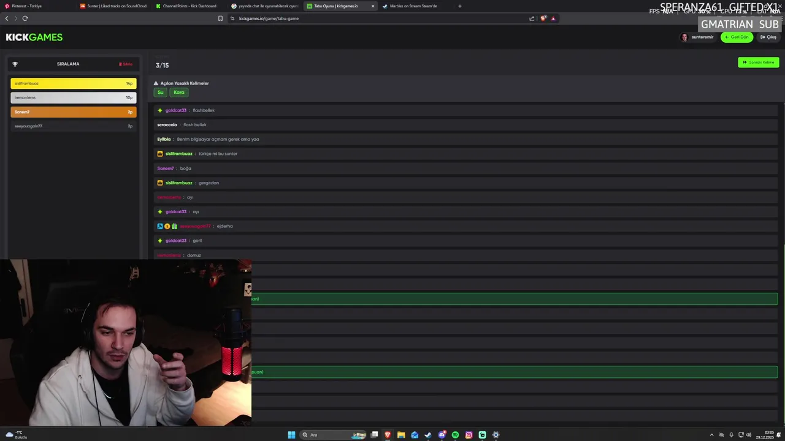Screen dimensions: 785x441
Task: Click Sanem7's boğa message
Action: coord(465,168)
